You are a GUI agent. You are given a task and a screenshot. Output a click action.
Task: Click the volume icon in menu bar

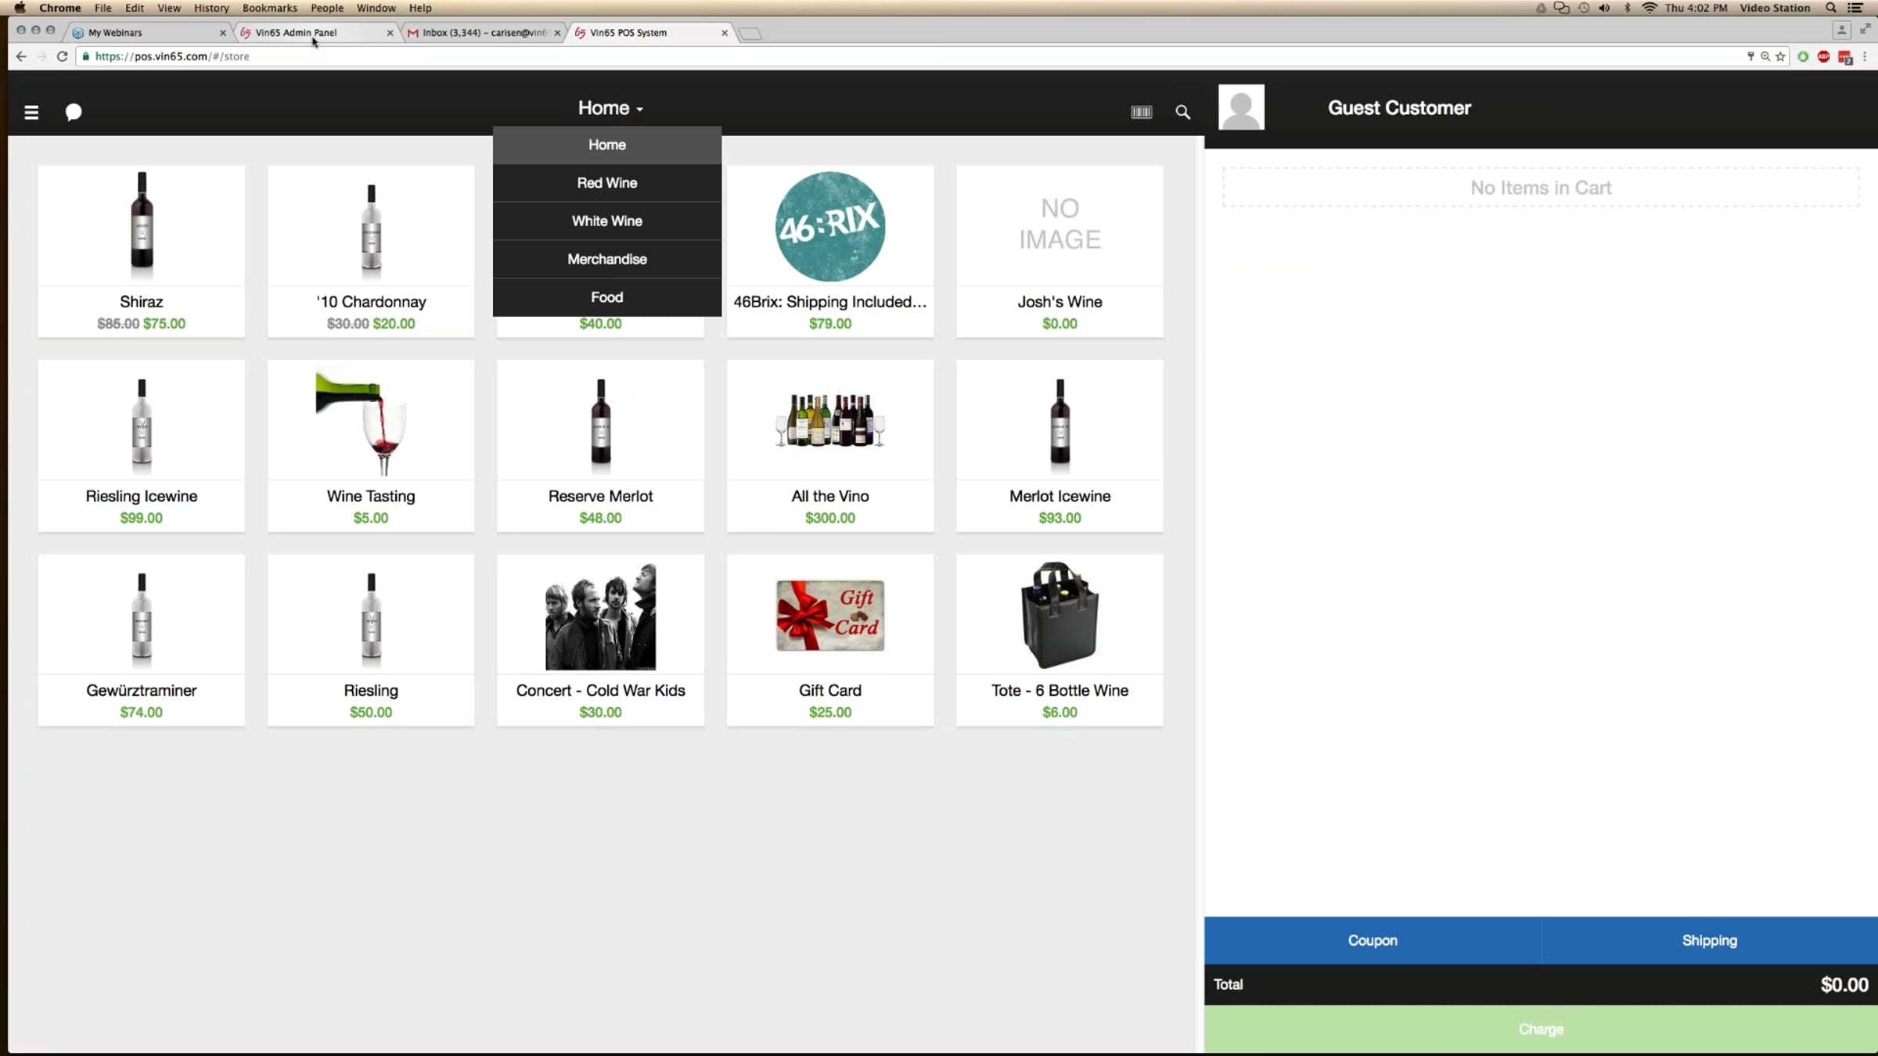tap(1604, 8)
